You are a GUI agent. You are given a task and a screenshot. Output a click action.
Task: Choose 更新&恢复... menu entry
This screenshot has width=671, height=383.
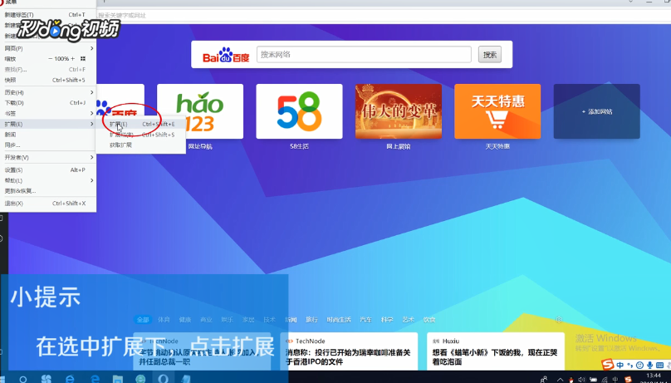[48, 191]
